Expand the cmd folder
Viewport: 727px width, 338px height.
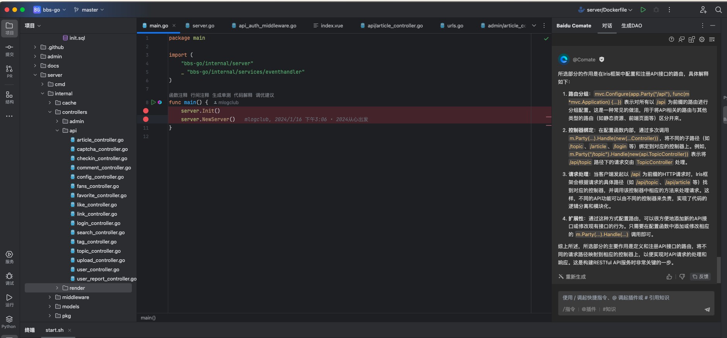pyautogui.click(x=43, y=84)
